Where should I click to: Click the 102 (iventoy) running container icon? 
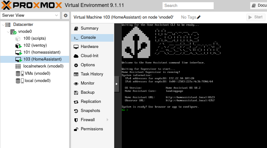pyautogui.click(x=19, y=46)
